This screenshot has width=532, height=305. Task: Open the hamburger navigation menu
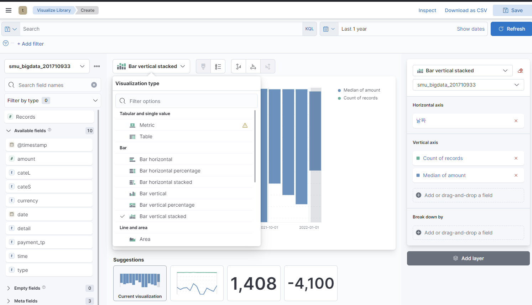[x=9, y=10]
